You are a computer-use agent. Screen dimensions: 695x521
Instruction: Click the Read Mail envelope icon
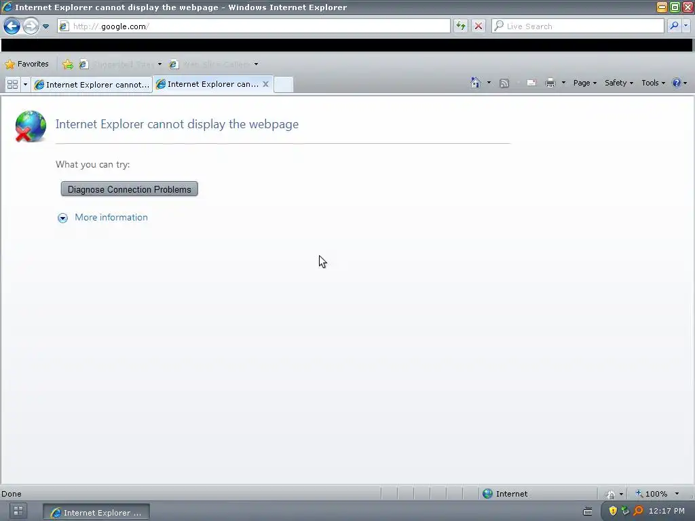click(531, 83)
